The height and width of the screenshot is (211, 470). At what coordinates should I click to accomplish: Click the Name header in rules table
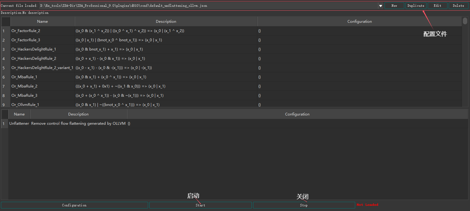(x=43, y=22)
